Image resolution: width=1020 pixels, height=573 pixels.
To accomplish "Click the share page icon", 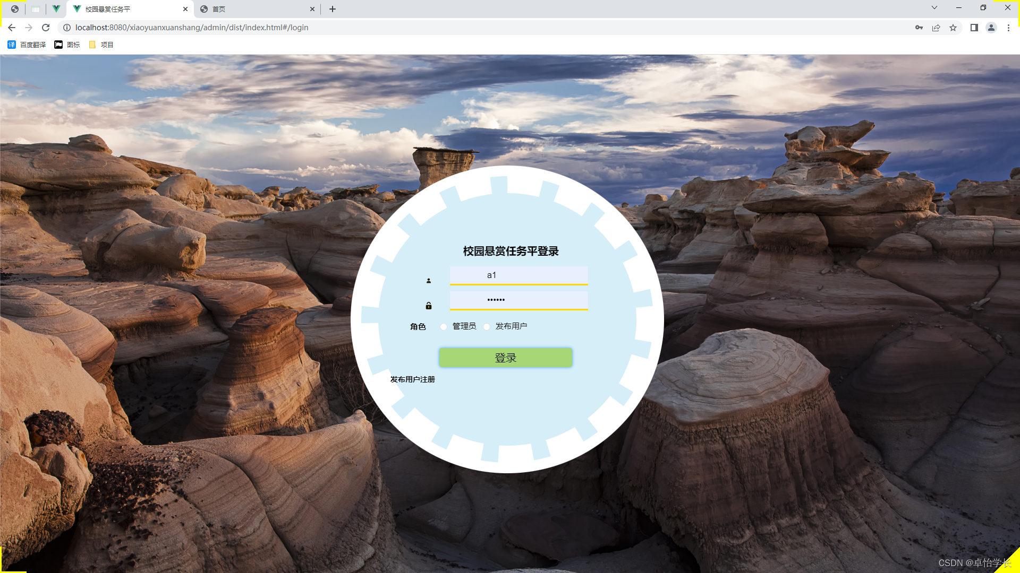I will pyautogui.click(x=936, y=28).
